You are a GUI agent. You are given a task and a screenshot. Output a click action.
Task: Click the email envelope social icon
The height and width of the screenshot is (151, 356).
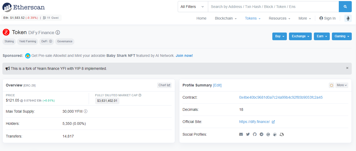point(241,134)
